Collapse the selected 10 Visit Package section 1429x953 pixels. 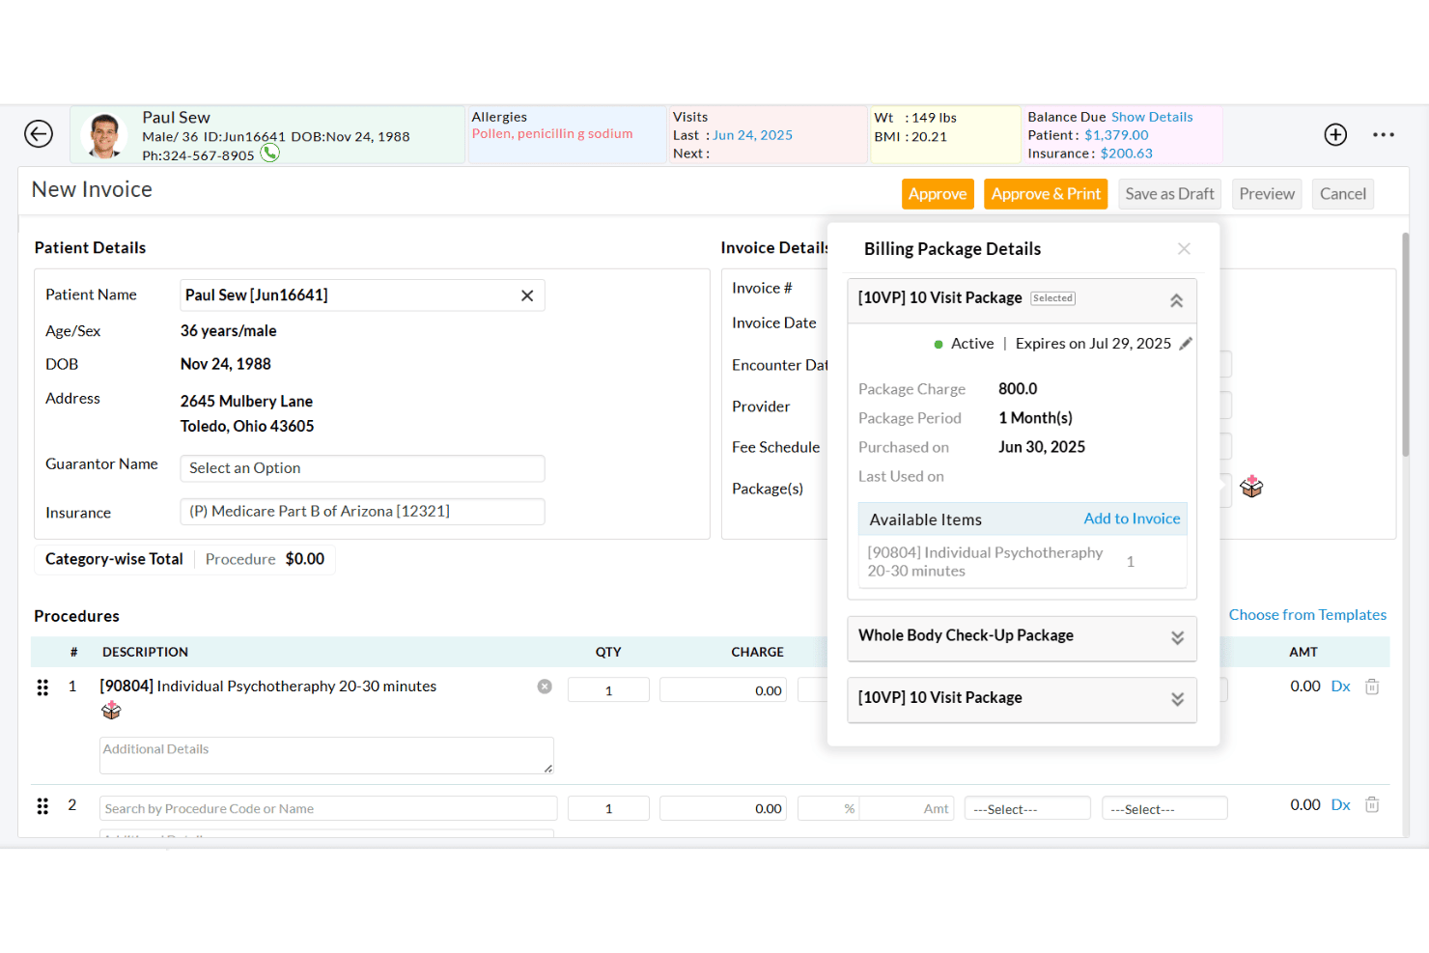(1176, 300)
